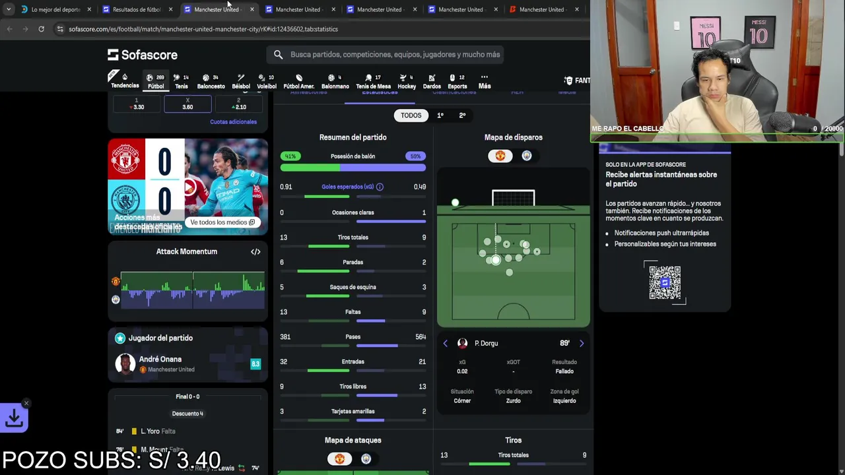The height and width of the screenshot is (475, 845).
Task: Click P. Dorgu shot player name
Action: coord(486,343)
